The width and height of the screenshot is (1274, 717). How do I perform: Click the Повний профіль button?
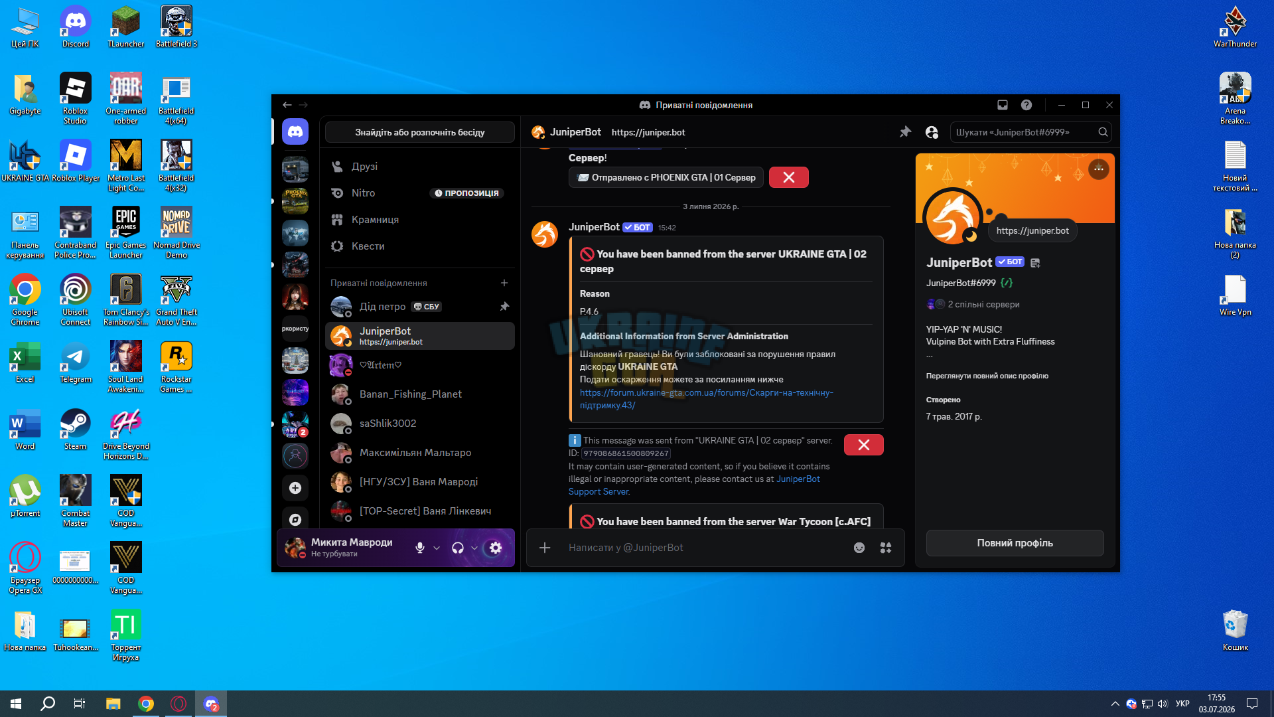pos(1015,543)
